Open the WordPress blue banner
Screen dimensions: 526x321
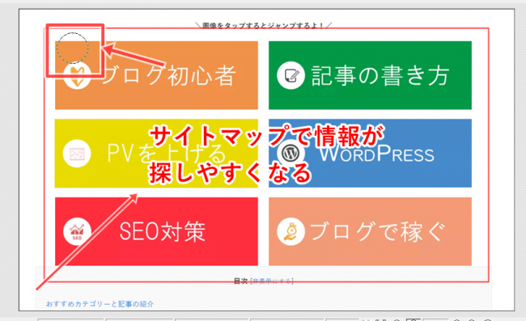tap(370, 153)
